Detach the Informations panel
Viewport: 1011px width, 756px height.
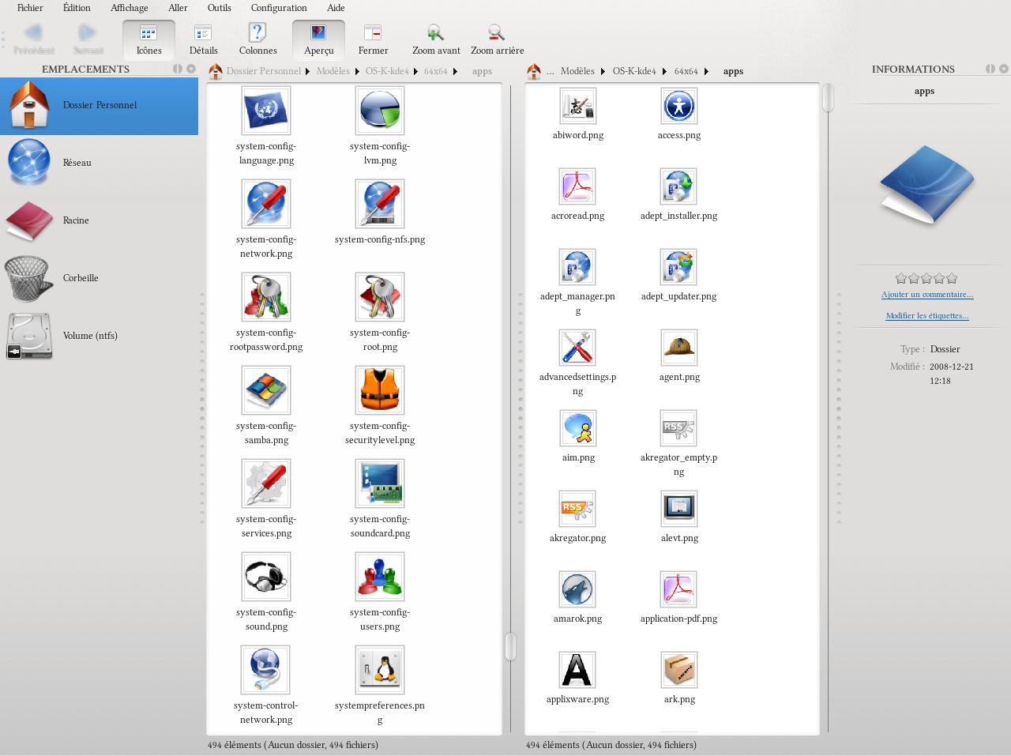(990, 69)
